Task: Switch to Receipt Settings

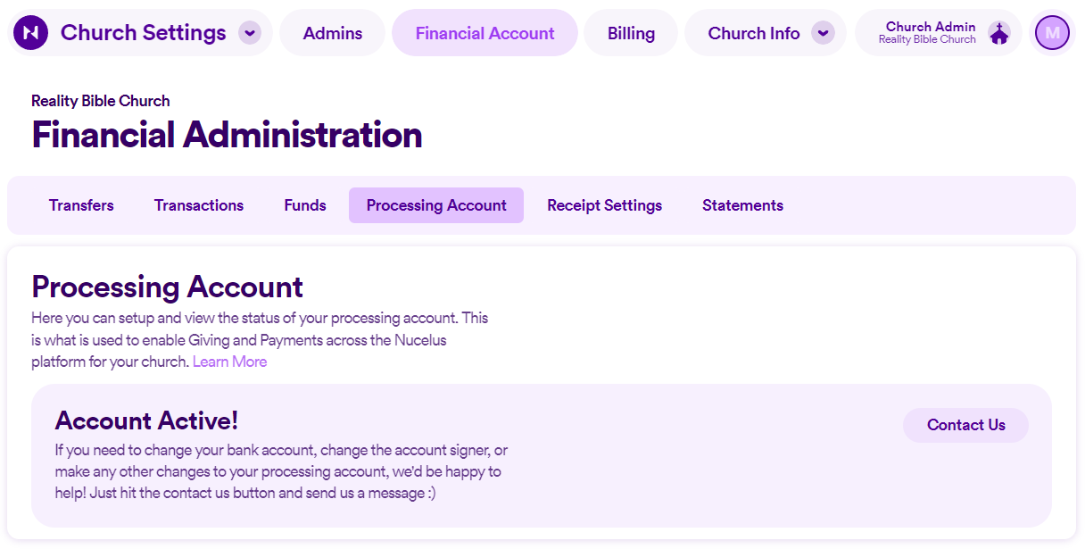Action: 604,204
